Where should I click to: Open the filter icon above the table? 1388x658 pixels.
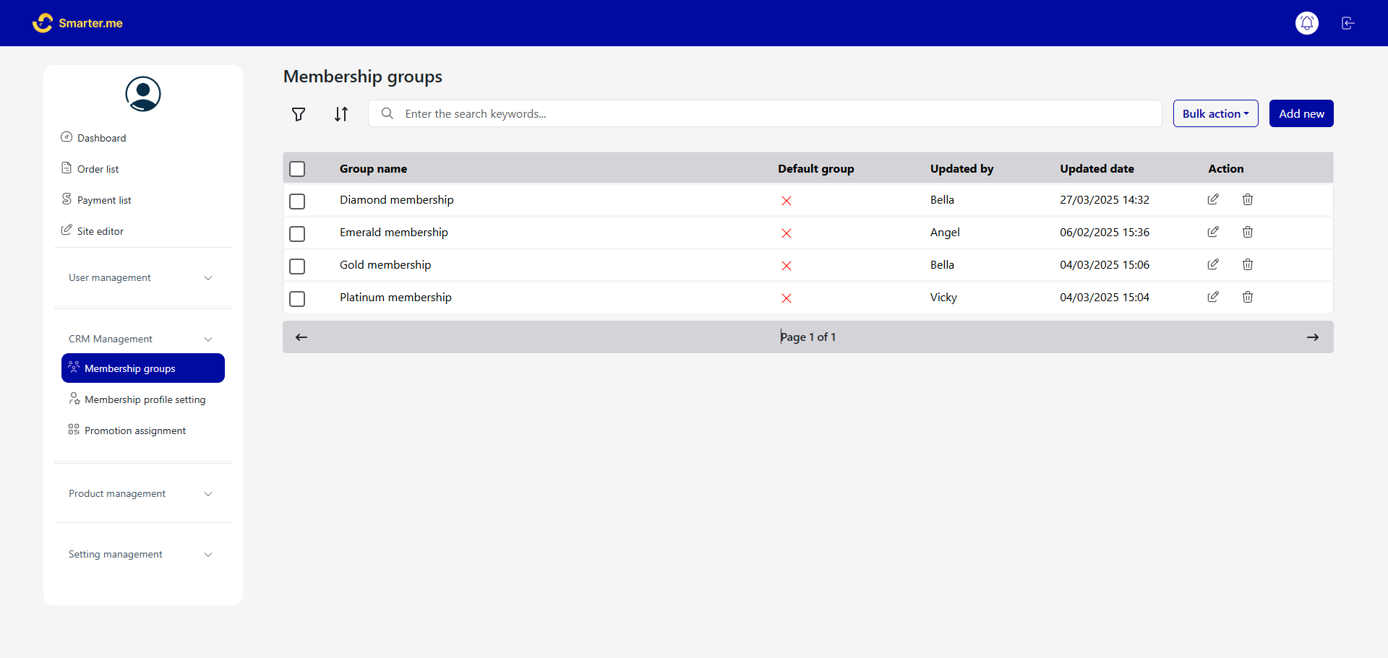298,114
